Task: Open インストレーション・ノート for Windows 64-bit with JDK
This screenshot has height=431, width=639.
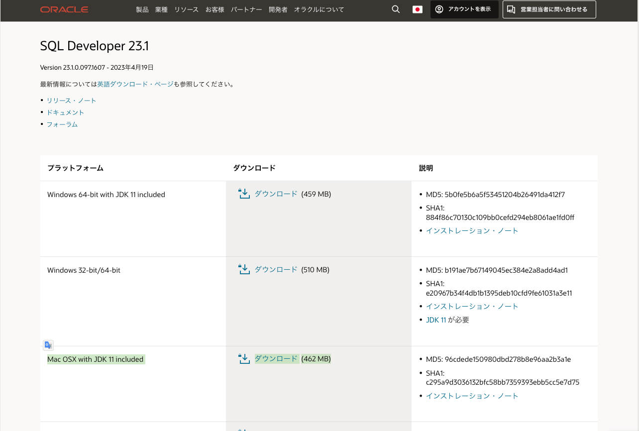Action: click(472, 230)
